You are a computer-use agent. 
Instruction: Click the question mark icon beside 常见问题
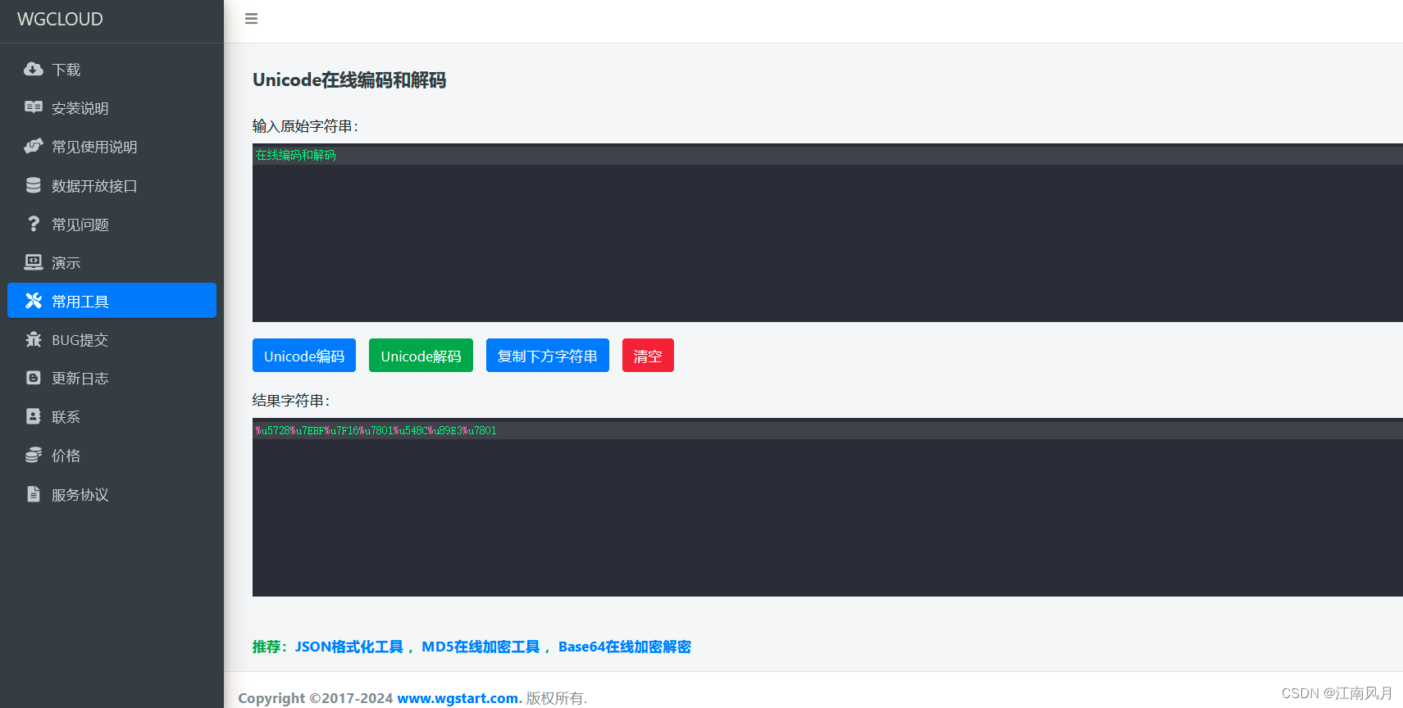[x=34, y=224]
